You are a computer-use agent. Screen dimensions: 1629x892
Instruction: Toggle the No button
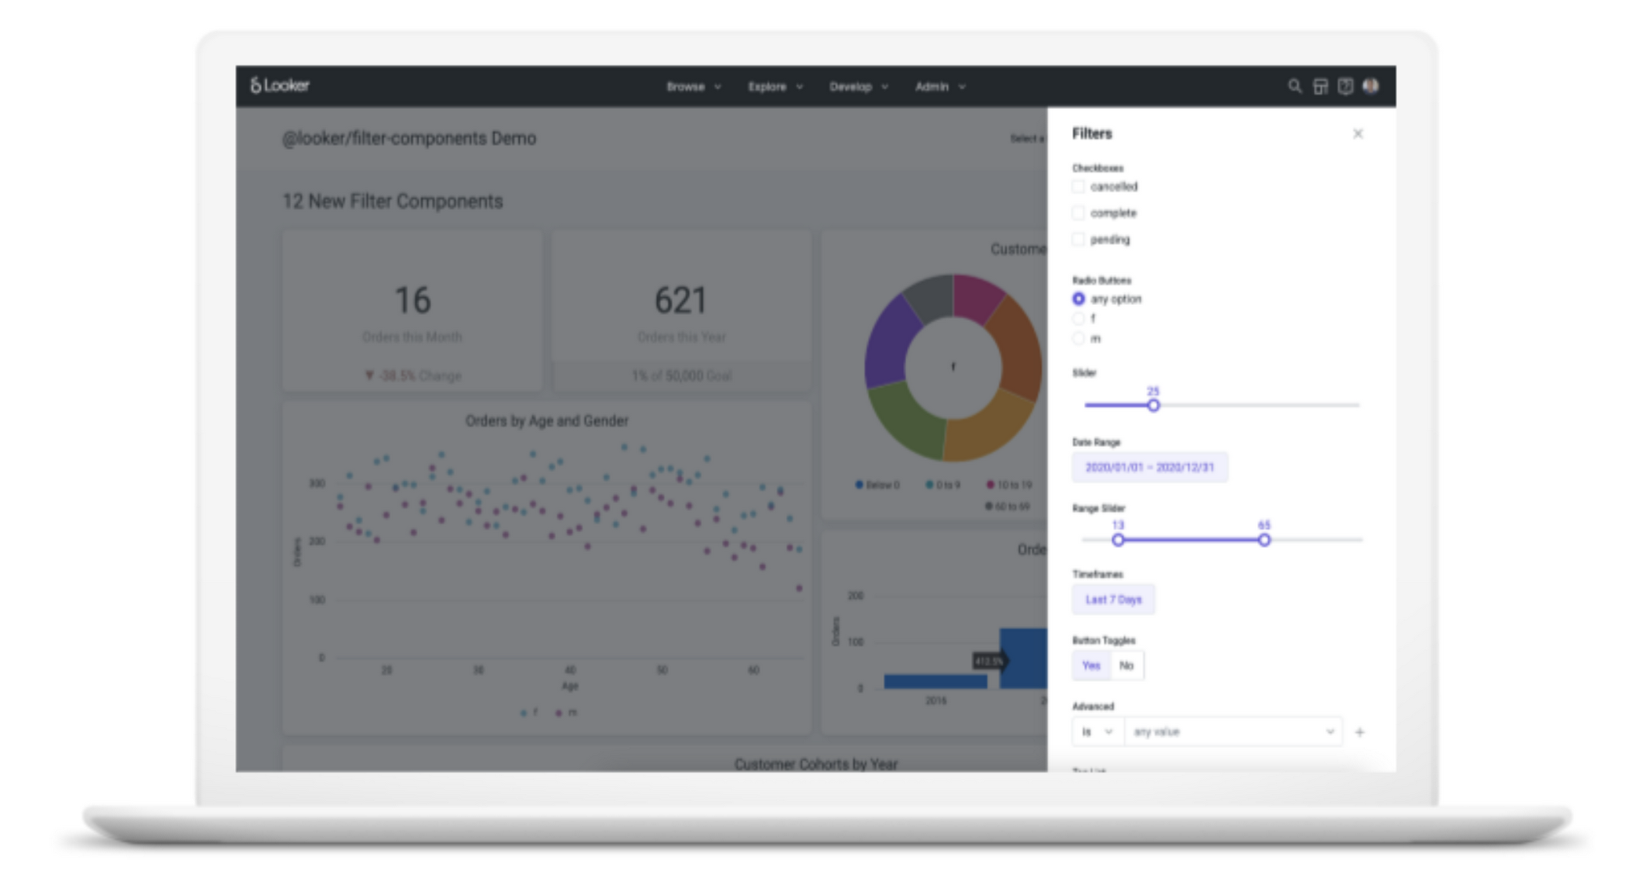pyautogui.click(x=1126, y=666)
